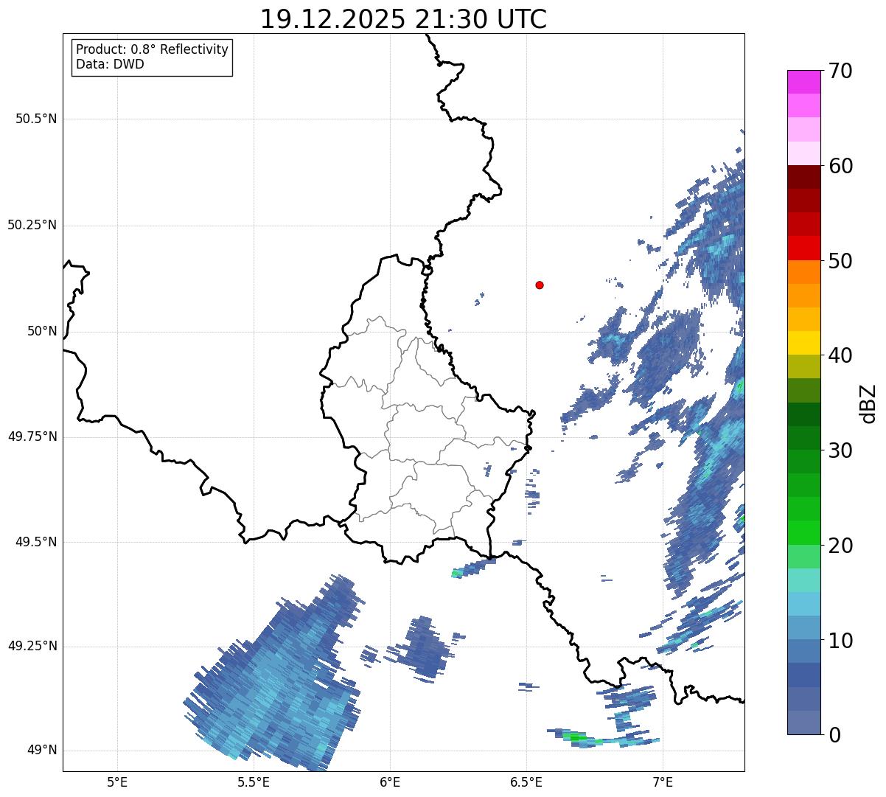Image resolution: width=886 pixels, height=797 pixels.
Task: Click the 6.5°E longitude label
Action: pos(526,782)
